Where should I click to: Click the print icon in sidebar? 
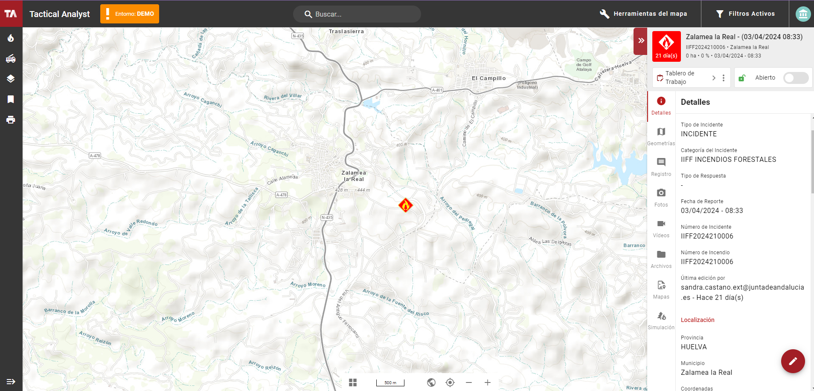11,120
